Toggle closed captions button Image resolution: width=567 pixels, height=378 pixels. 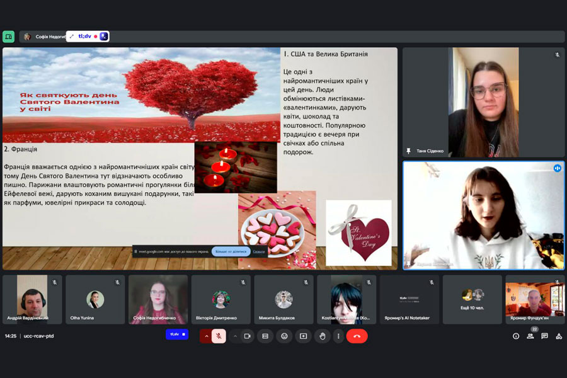point(265,336)
